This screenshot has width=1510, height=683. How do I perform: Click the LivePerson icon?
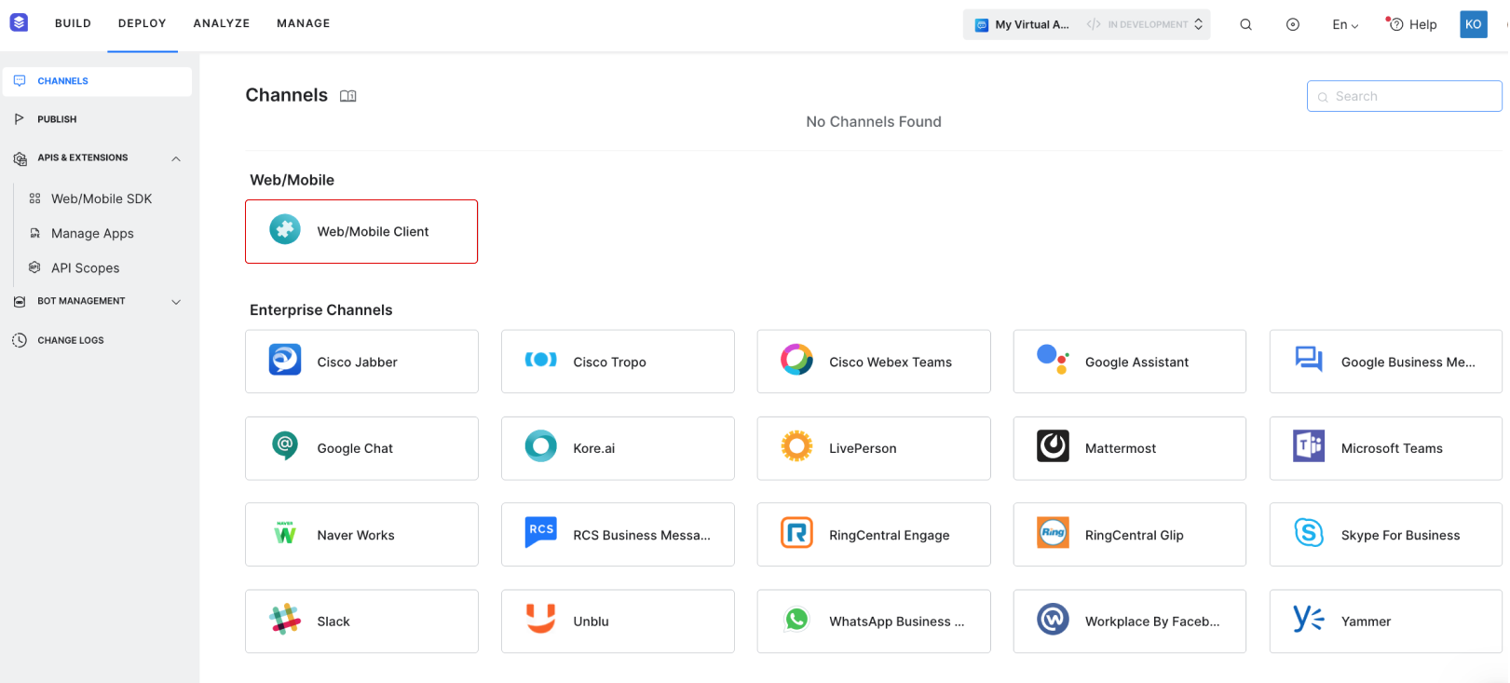pos(797,446)
